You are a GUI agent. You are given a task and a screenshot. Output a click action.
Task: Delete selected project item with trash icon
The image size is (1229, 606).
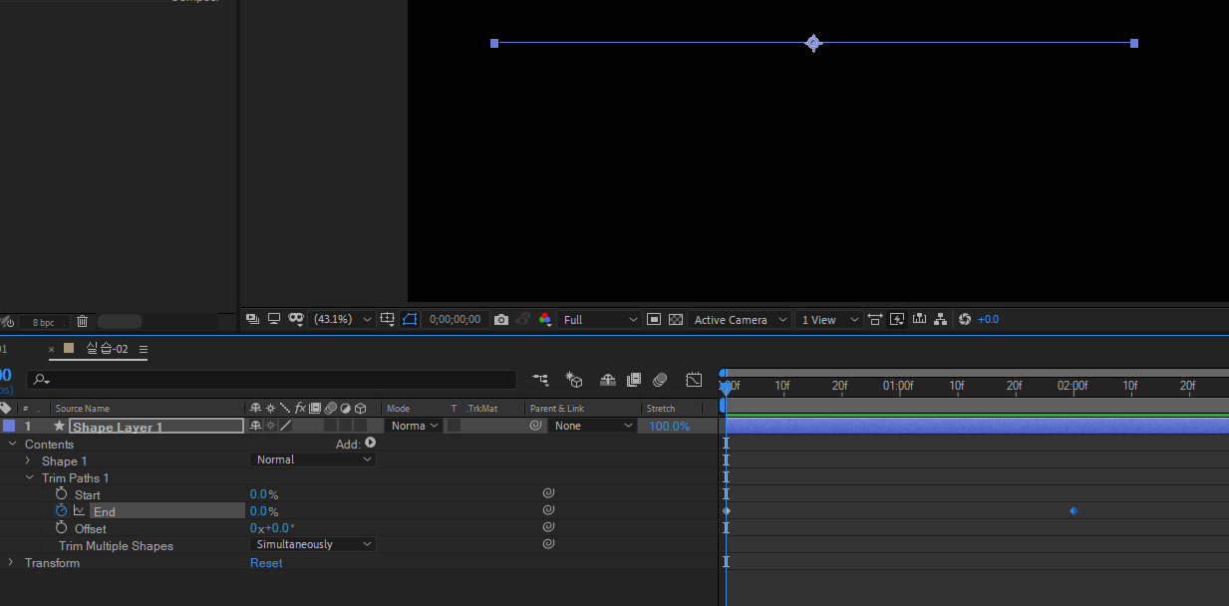82,321
